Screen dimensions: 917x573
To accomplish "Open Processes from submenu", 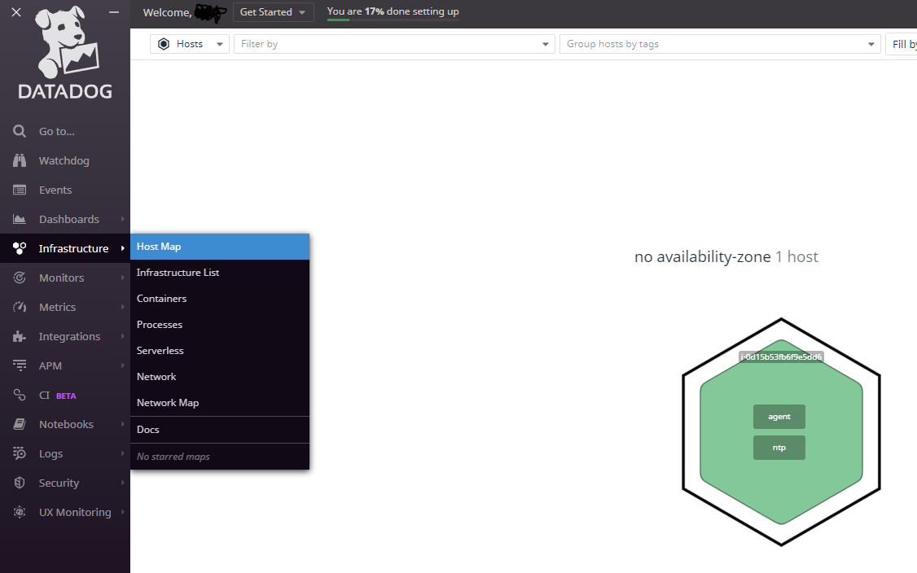I will point(220,325).
